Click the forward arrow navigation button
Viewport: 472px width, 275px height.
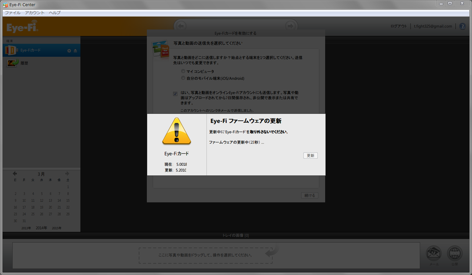[x=290, y=26]
